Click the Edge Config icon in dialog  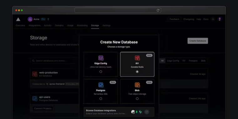(x=101, y=58)
